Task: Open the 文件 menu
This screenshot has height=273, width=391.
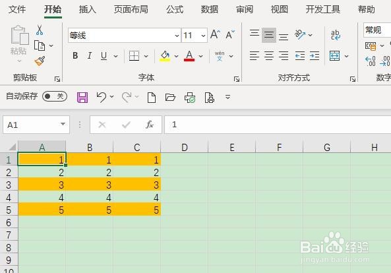Action: click(x=17, y=9)
